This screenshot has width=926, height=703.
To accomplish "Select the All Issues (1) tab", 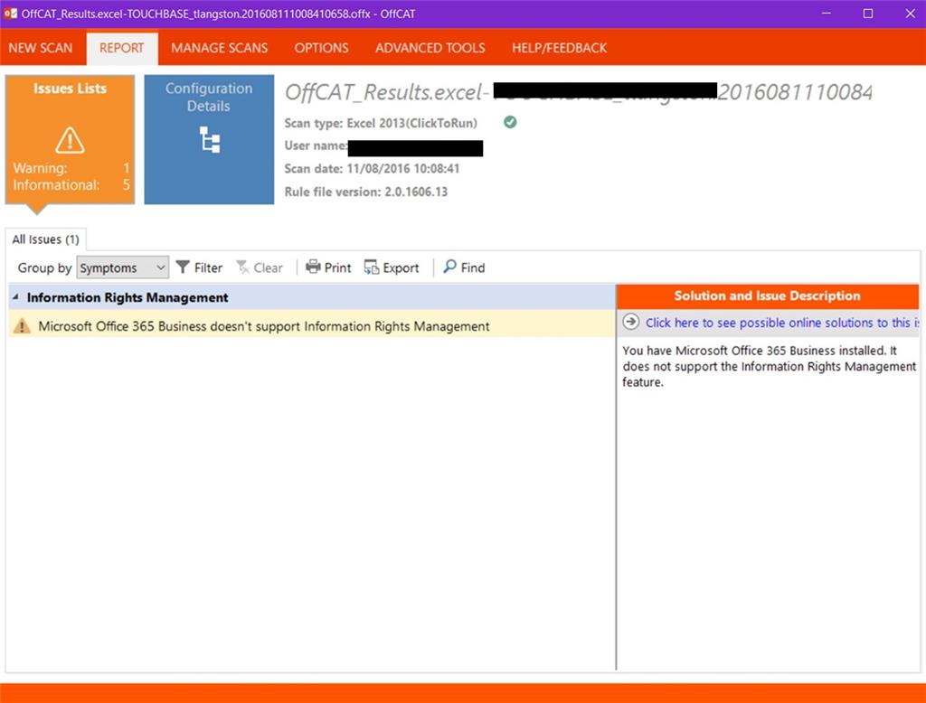I will click(x=45, y=239).
